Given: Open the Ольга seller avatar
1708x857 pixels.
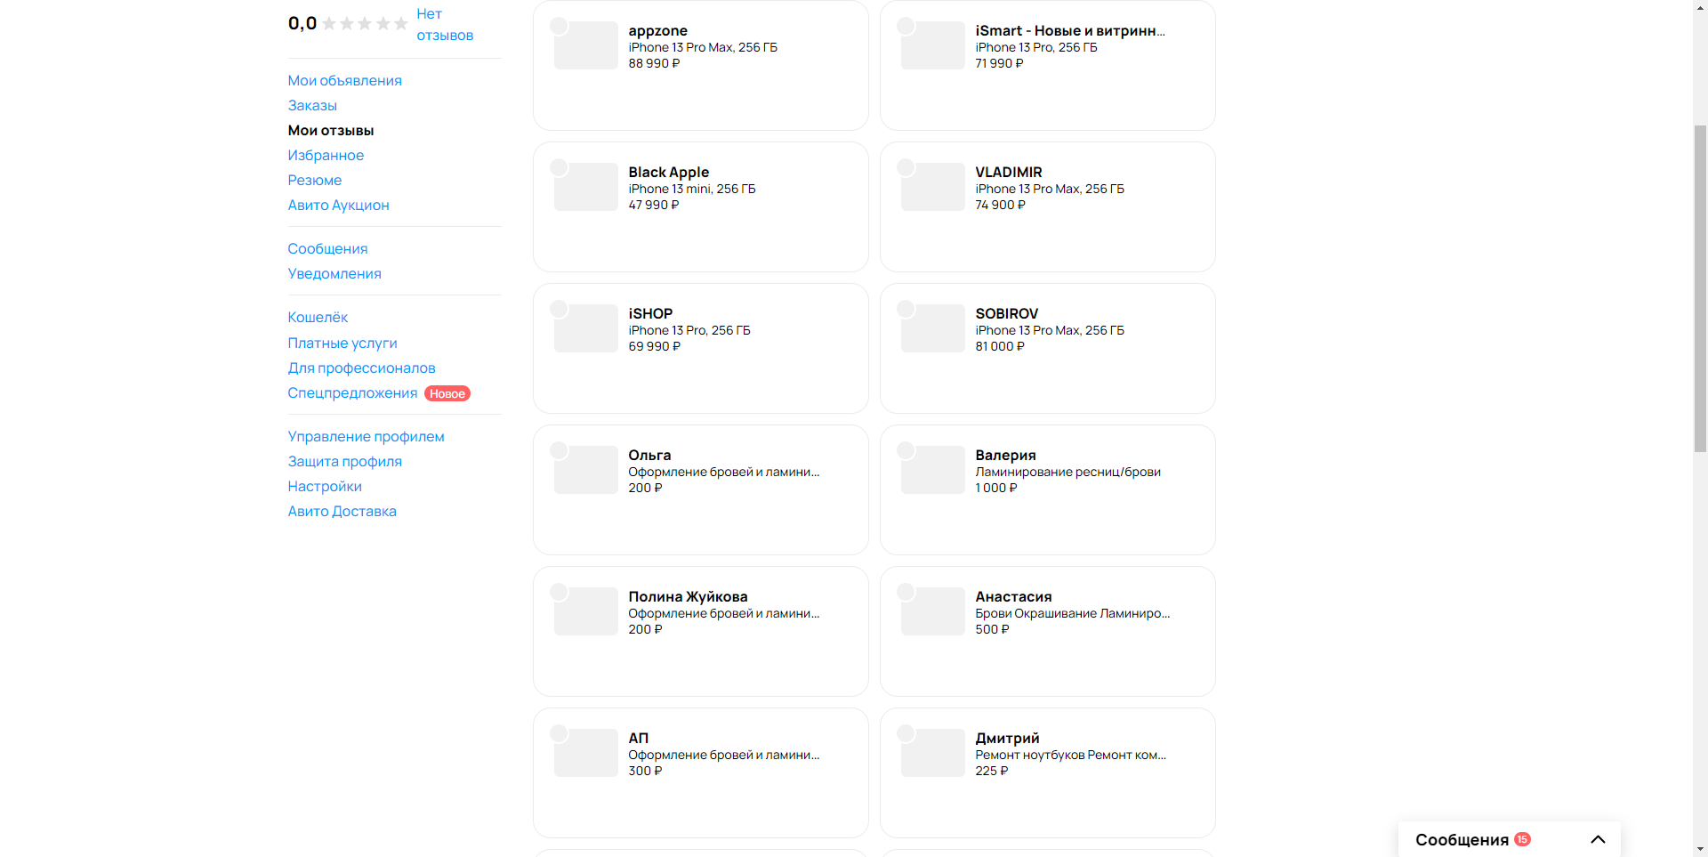Looking at the screenshot, I should point(559,450).
